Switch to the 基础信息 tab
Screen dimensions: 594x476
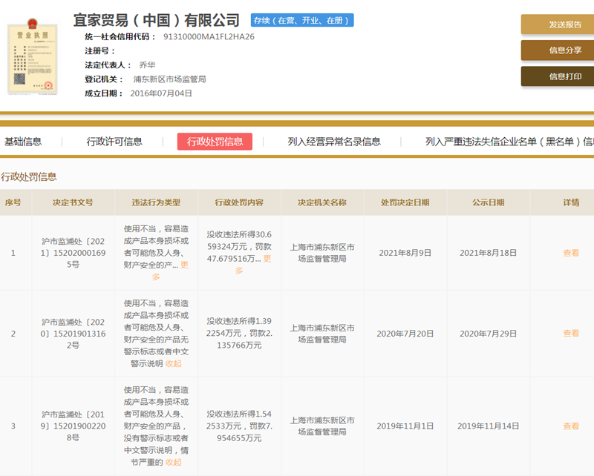25,141
